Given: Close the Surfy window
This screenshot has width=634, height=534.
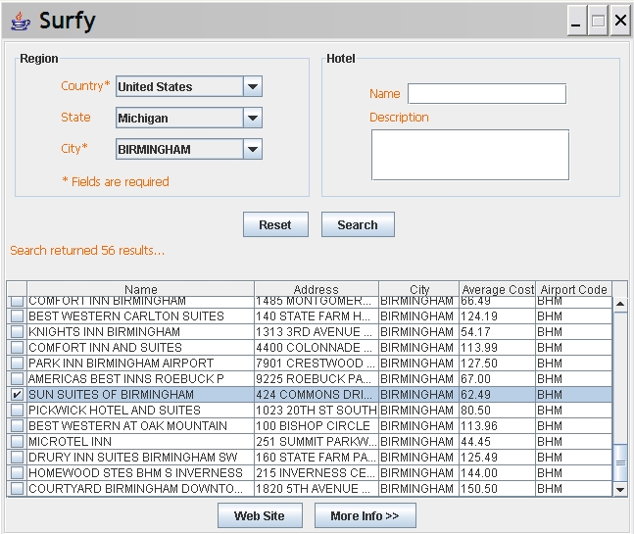Looking at the screenshot, I should tap(620, 21).
